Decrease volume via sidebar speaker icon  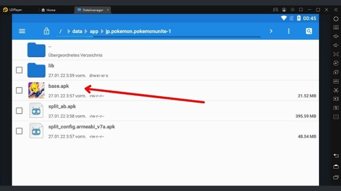[336, 45]
